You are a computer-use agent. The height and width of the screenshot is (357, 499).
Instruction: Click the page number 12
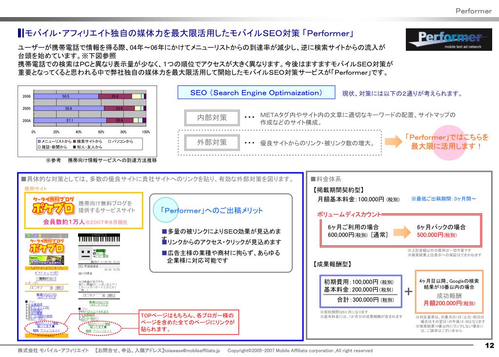(489, 345)
